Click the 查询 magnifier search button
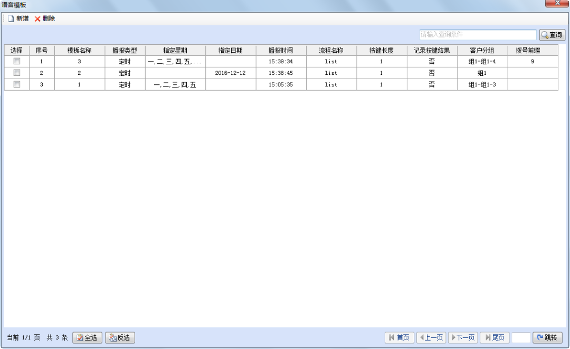 tap(552, 35)
